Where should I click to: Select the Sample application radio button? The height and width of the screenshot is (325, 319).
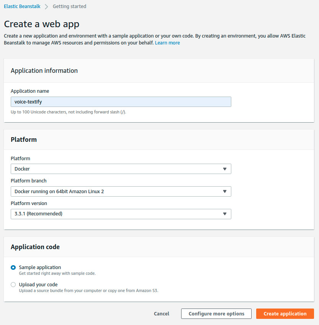tap(13, 268)
